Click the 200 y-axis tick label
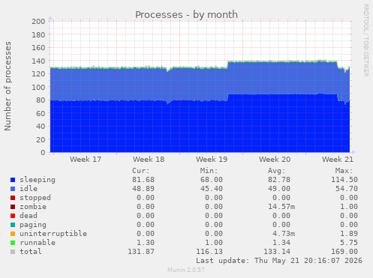 click(x=38, y=22)
